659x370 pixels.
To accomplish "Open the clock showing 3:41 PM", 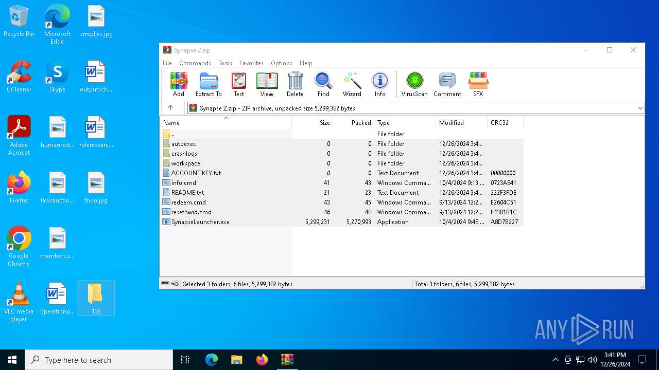I will (615, 360).
